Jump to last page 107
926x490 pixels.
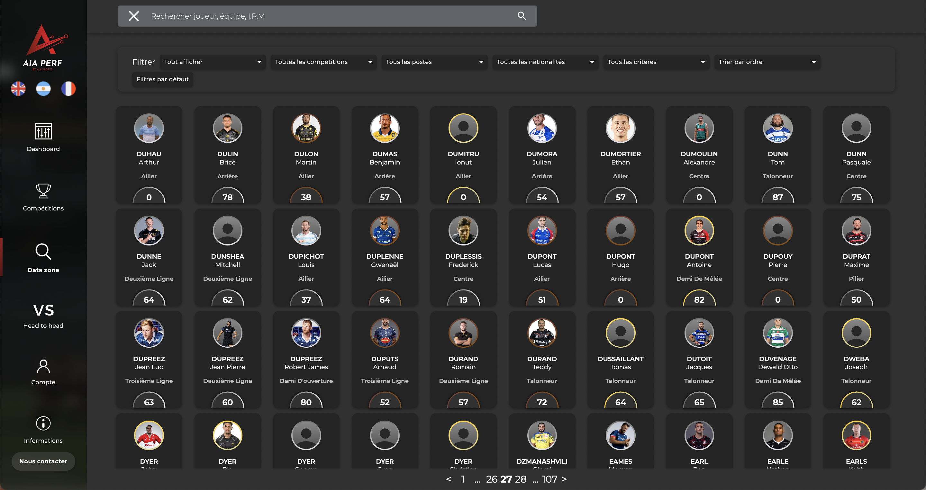(x=549, y=479)
